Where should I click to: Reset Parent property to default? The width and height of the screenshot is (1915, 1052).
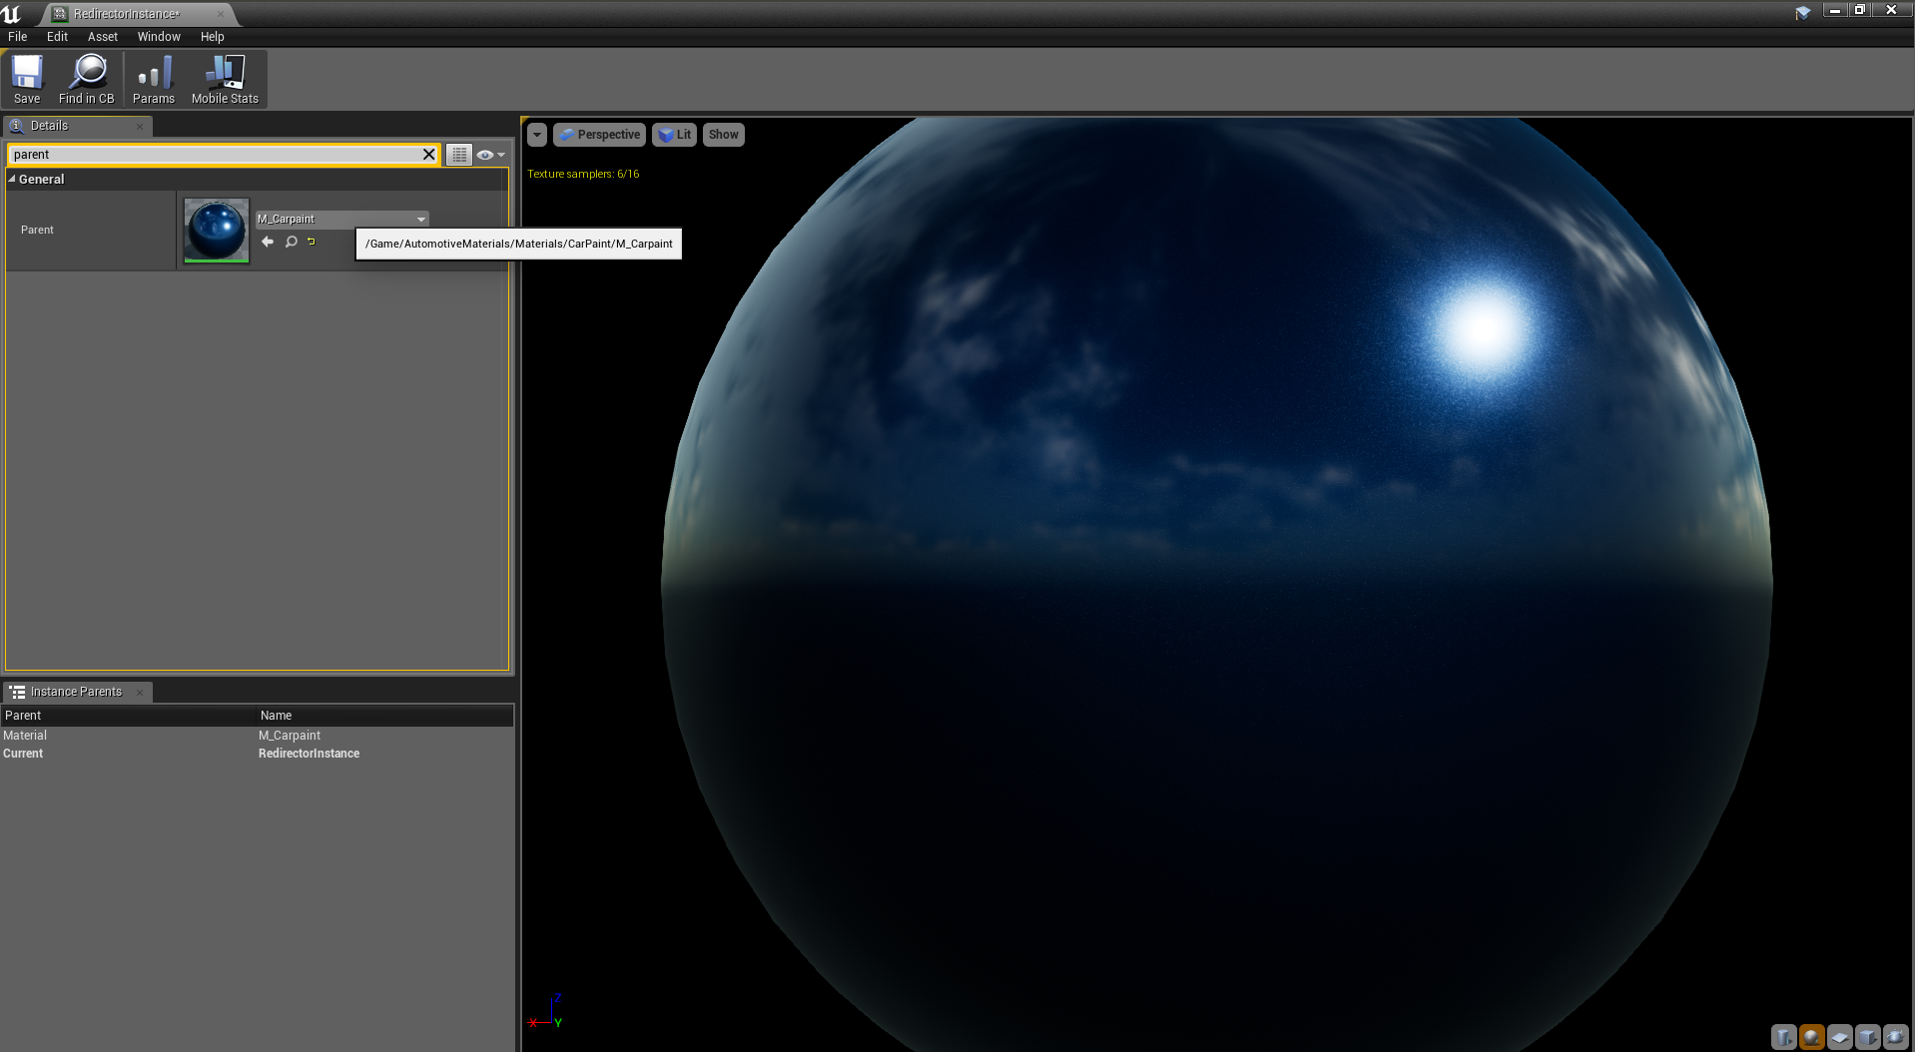coord(312,242)
